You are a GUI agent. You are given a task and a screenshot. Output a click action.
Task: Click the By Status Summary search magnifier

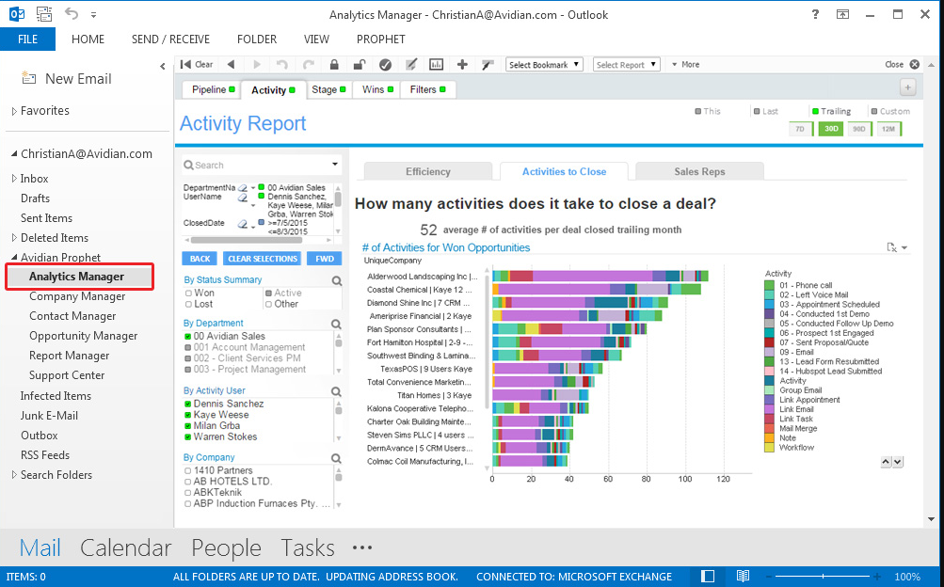click(337, 281)
